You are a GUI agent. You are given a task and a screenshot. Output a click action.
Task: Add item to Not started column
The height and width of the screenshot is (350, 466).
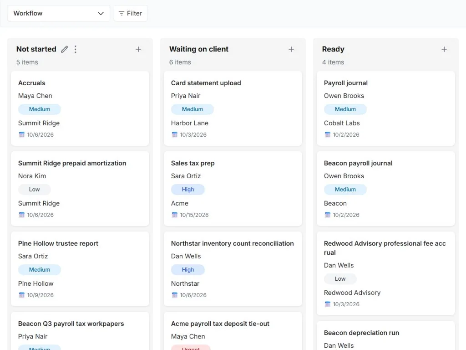138,49
